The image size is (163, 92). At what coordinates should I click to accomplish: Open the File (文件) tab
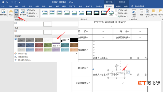(x=3, y=6)
